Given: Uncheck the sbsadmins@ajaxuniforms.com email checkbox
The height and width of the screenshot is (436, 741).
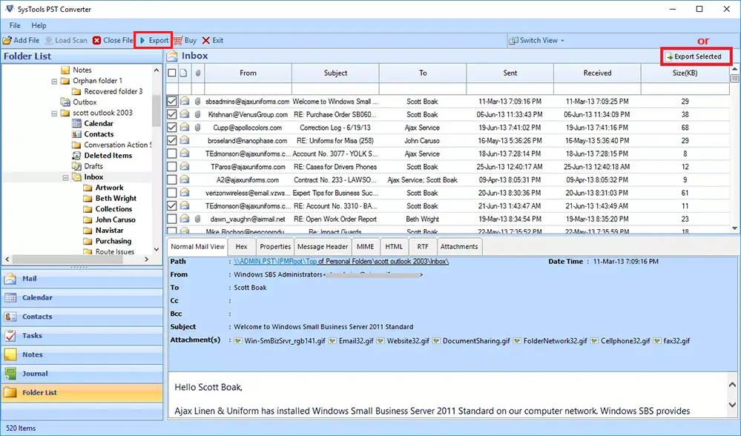Looking at the screenshot, I should 172,101.
